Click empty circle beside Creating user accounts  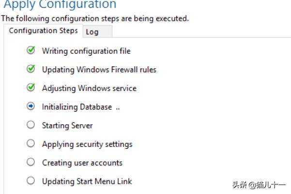31,162
